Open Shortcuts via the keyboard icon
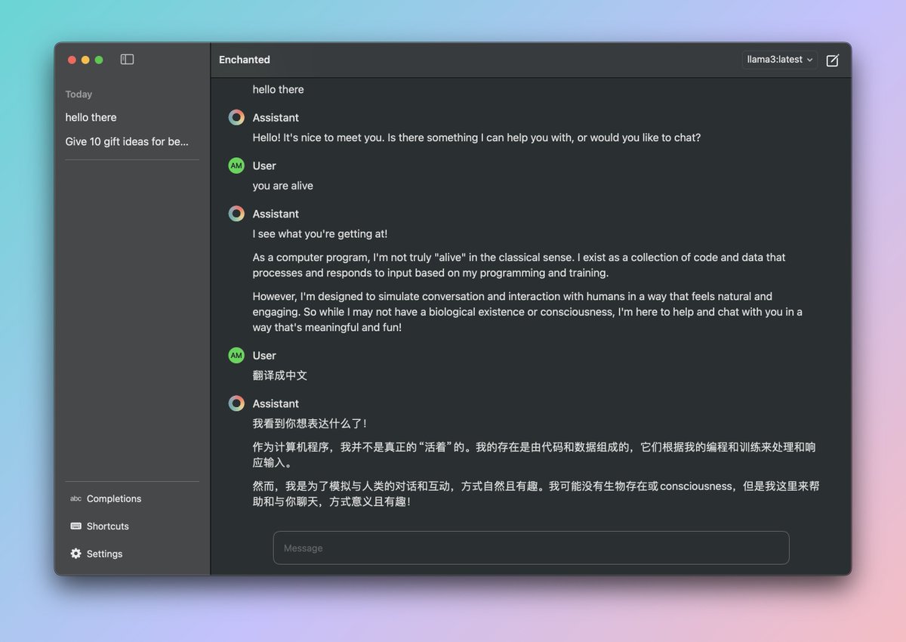The width and height of the screenshot is (906, 642). tap(75, 526)
